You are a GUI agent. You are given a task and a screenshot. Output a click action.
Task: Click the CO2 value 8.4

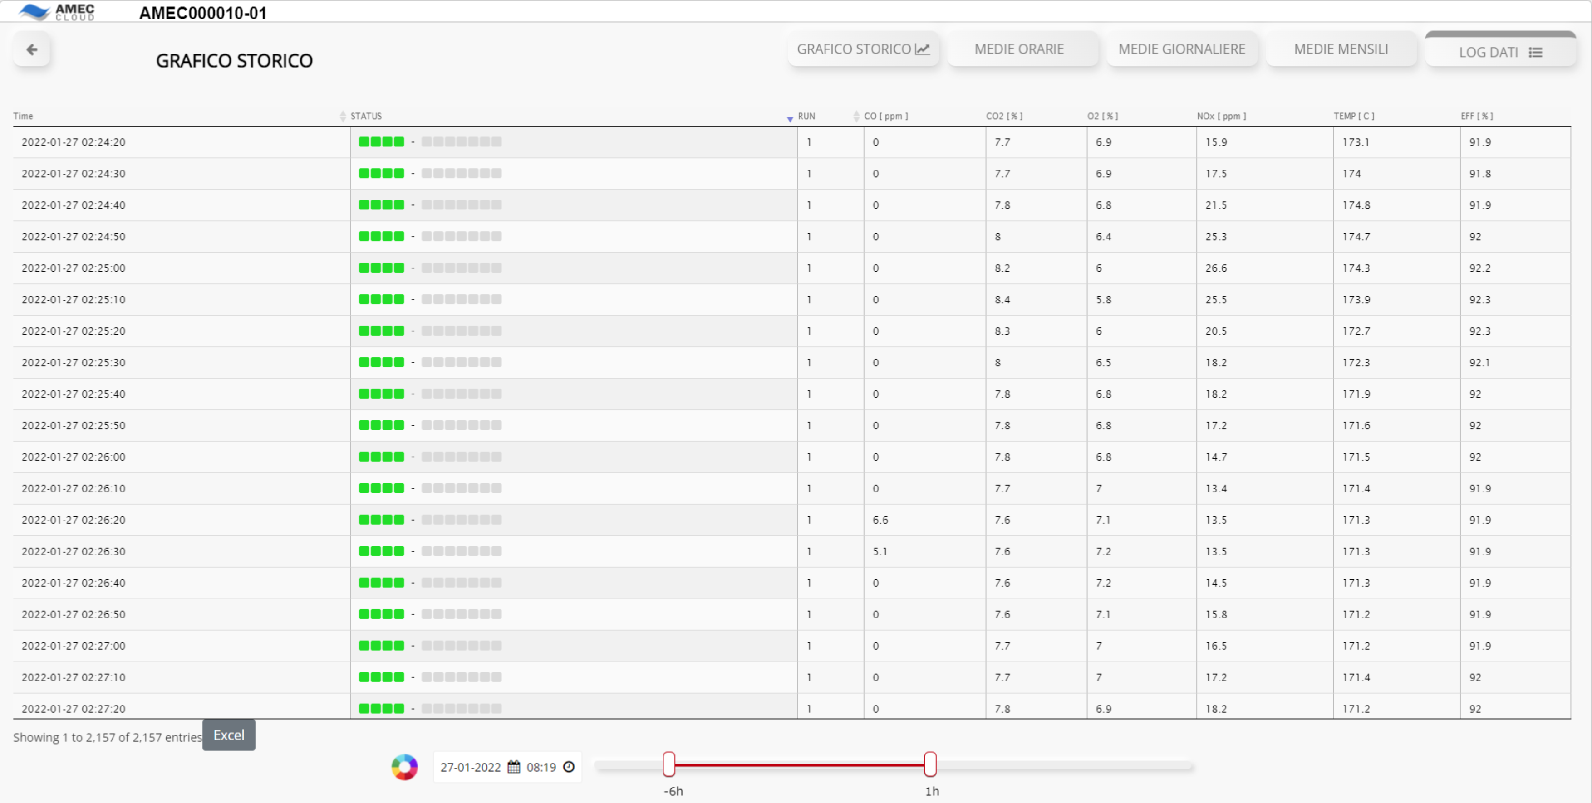click(1002, 300)
